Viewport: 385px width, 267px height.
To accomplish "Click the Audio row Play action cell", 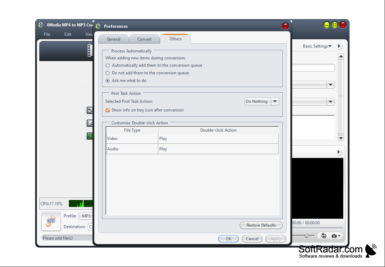I will (218, 149).
